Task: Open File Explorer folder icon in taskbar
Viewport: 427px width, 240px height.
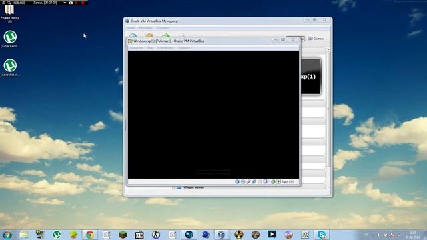Action: pyautogui.click(x=24, y=235)
